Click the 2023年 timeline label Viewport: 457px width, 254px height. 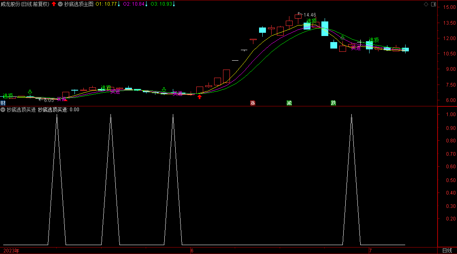pyautogui.click(x=11, y=251)
